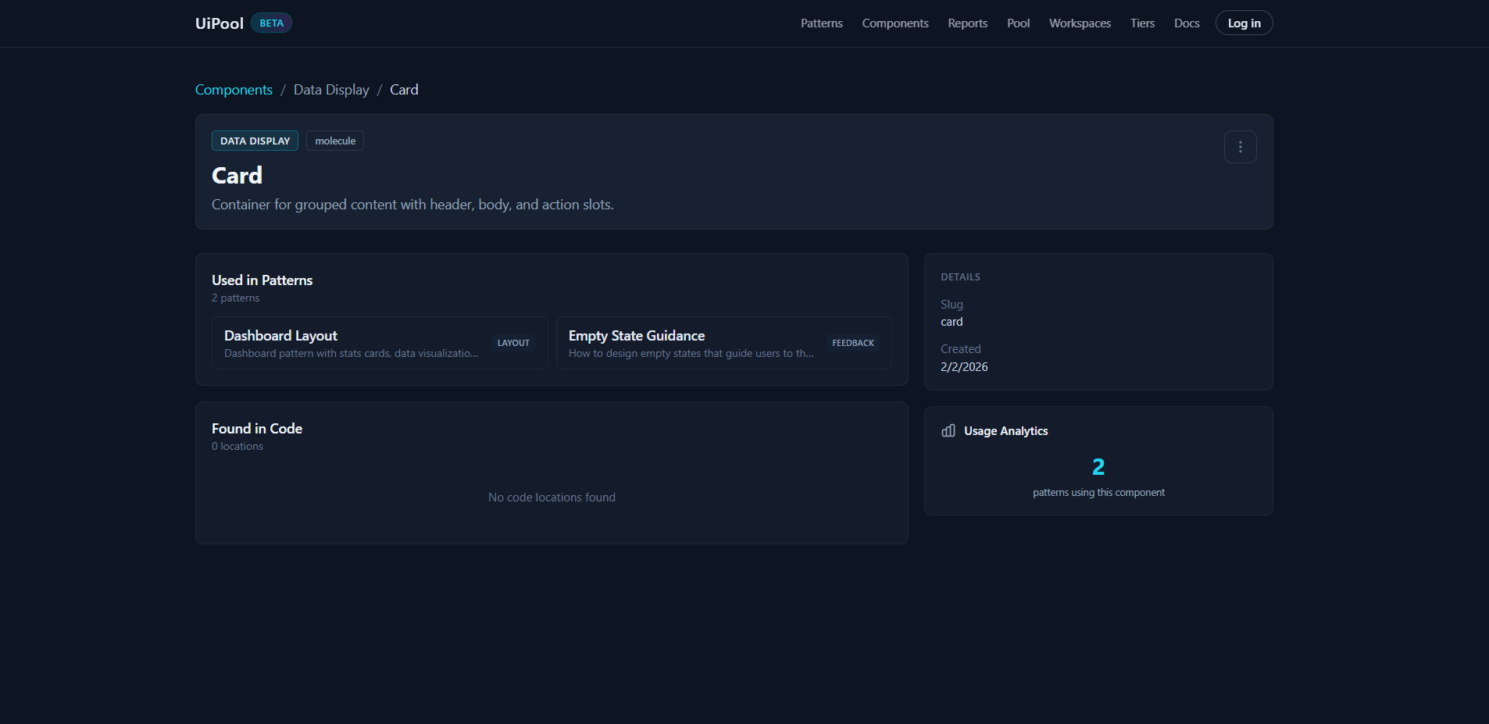Click the '0 locations' text

[237, 447]
